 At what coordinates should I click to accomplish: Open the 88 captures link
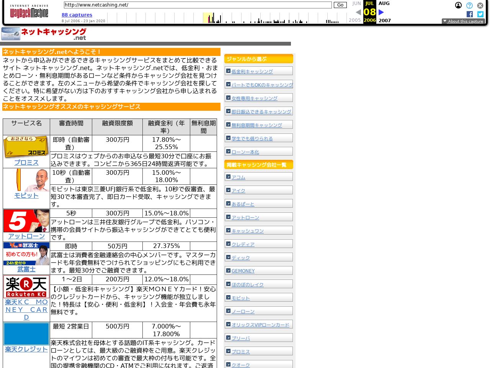click(x=77, y=15)
